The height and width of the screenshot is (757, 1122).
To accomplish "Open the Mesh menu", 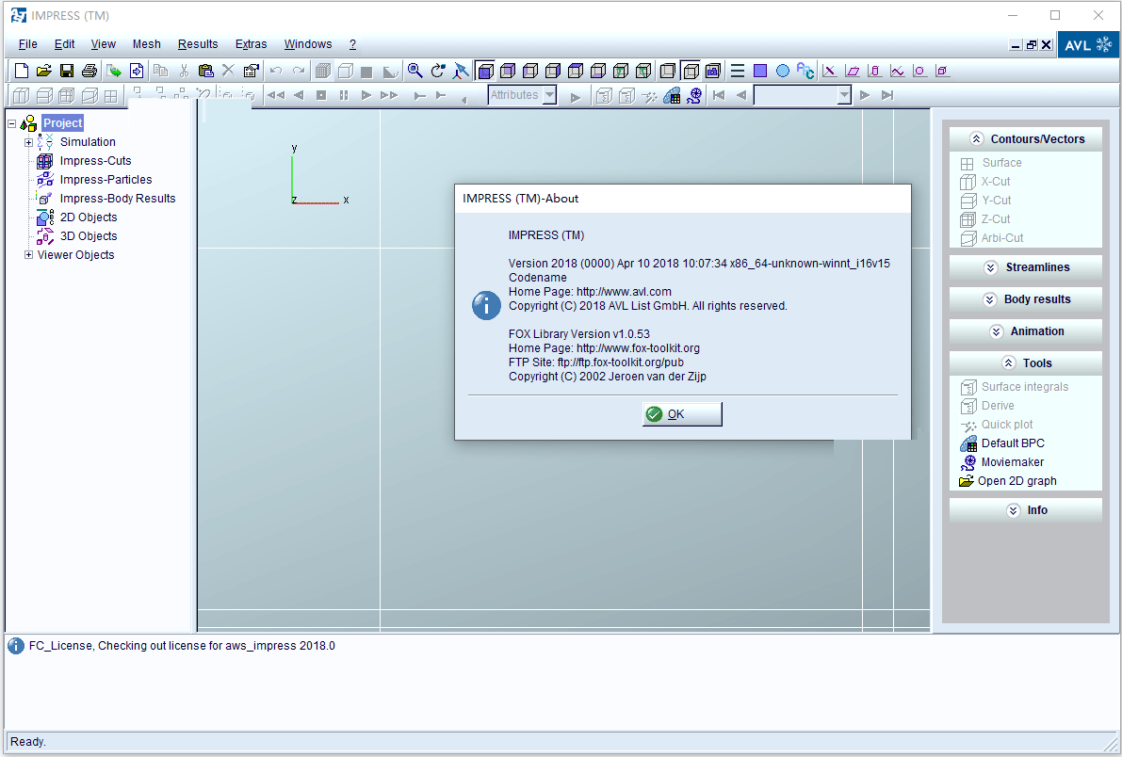I will click(147, 44).
